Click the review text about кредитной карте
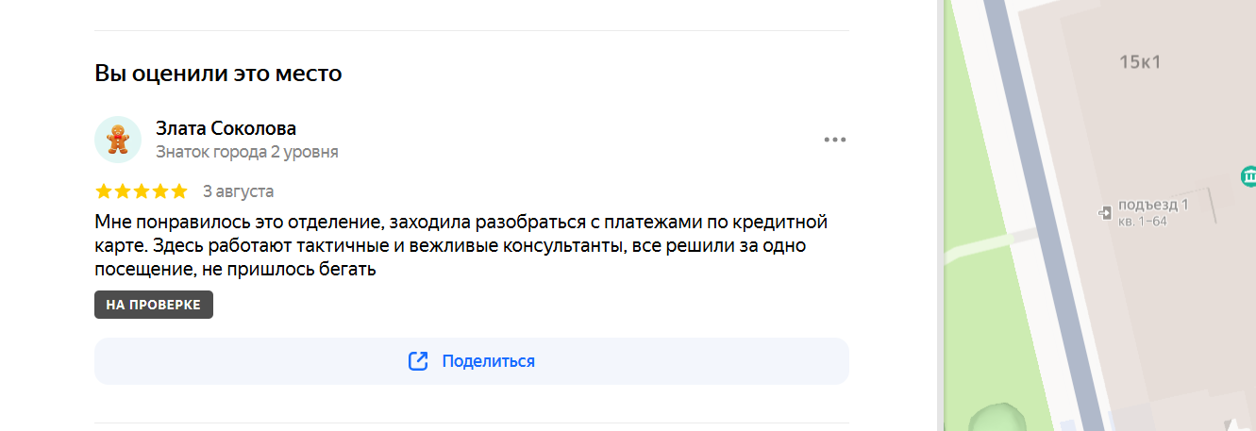Viewport: 1256px width, 431px height. point(461,246)
